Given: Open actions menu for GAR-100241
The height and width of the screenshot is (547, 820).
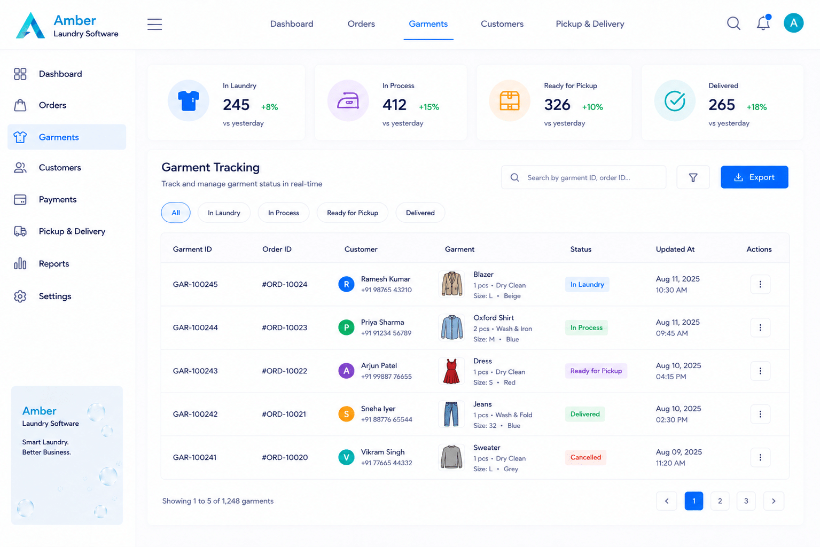Looking at the screenshot, I should point(760,457).
